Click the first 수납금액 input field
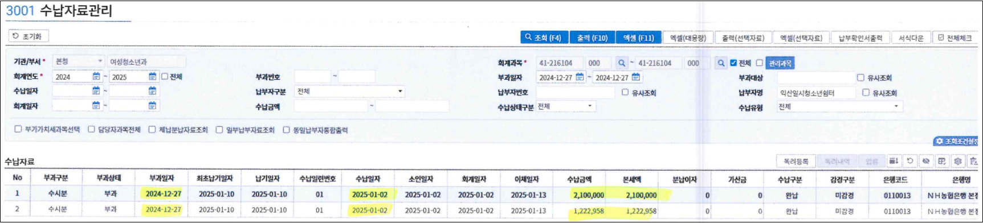Viewport: 983px width, 223px height. [x=331, y=106]
